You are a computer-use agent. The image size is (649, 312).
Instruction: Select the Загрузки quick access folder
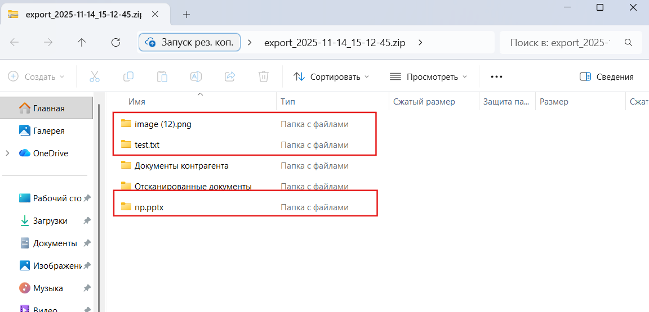(50, 221)
